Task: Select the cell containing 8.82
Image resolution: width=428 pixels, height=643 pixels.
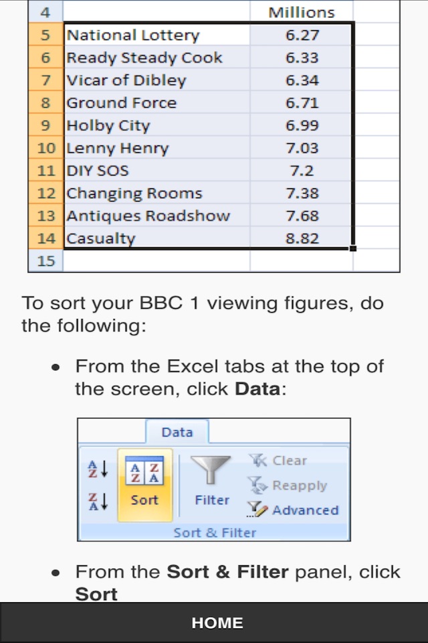Action: (302, 238)
